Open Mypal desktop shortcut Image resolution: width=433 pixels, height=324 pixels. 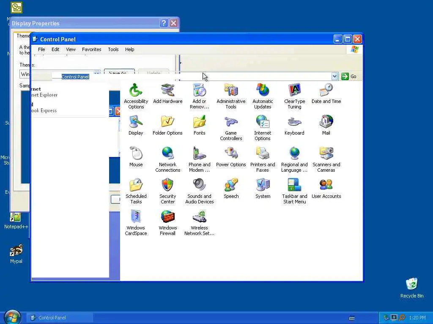(x=16, y=254)
